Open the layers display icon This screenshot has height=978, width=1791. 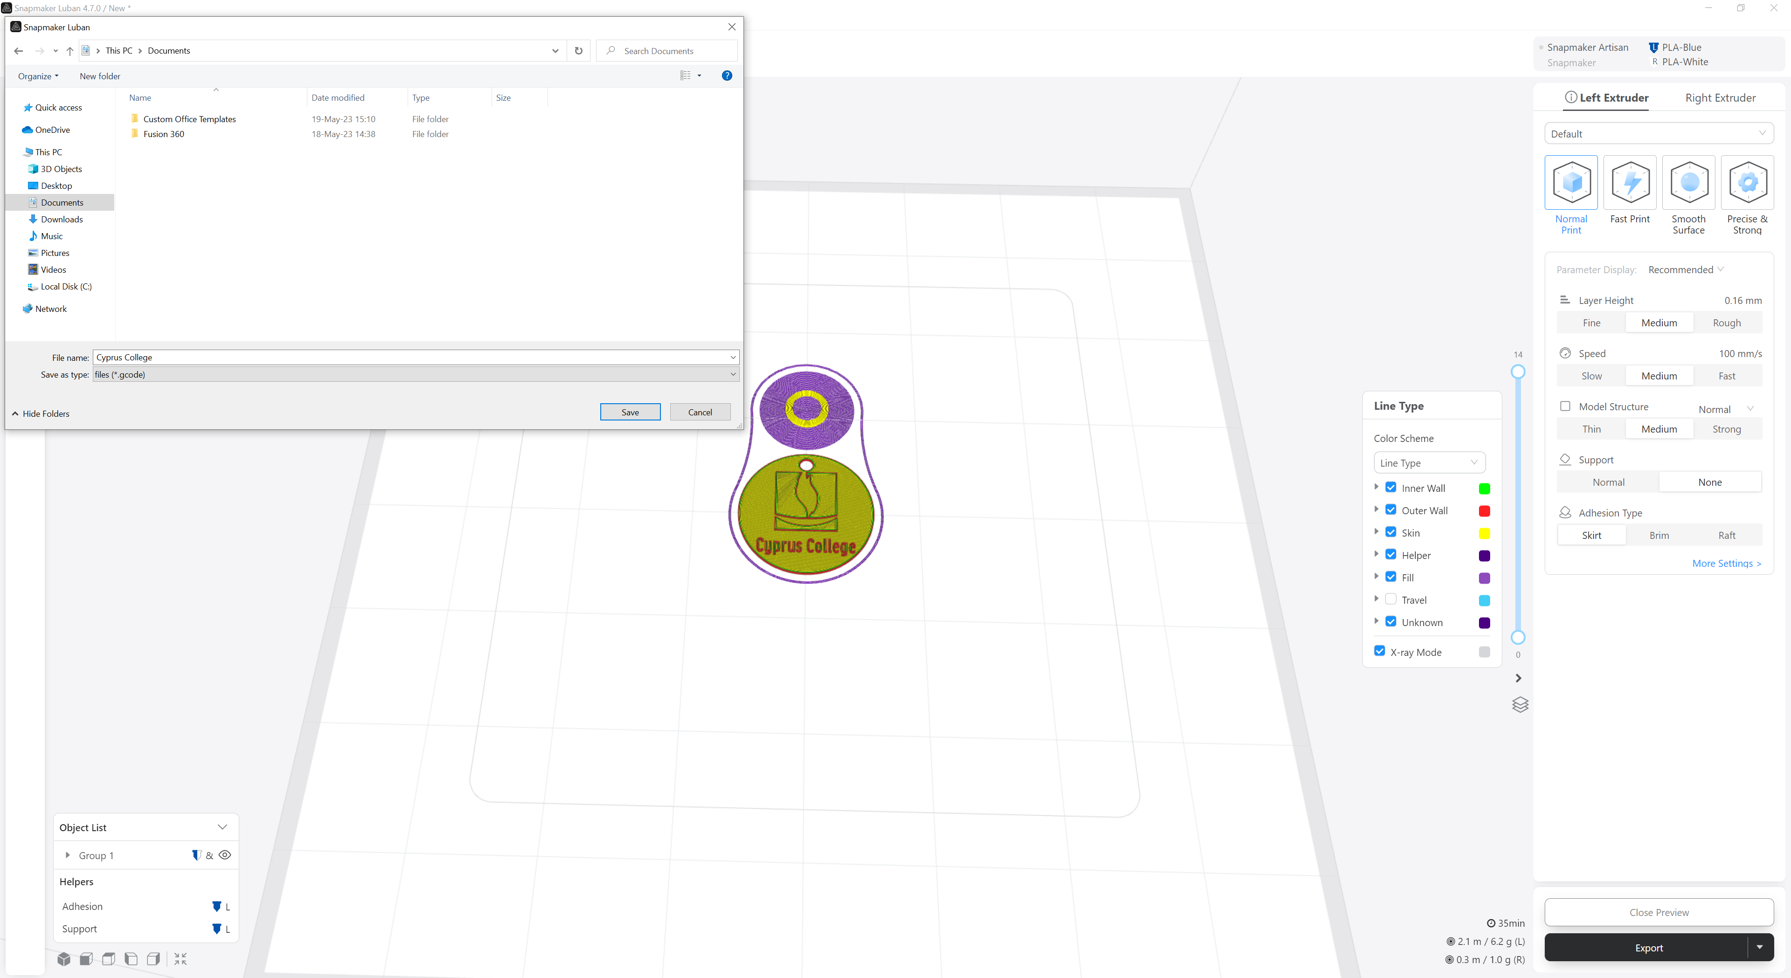[x=1520, y=705]
